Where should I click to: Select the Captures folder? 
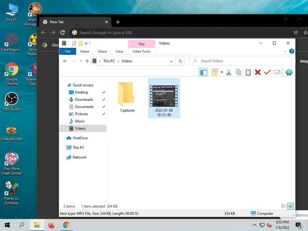(x=127, y=97)
